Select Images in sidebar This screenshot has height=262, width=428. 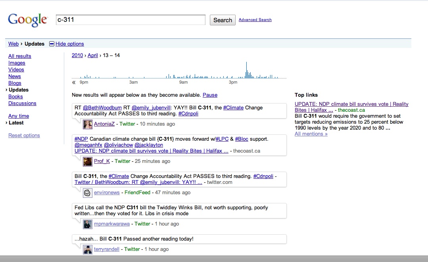[17, 63]
